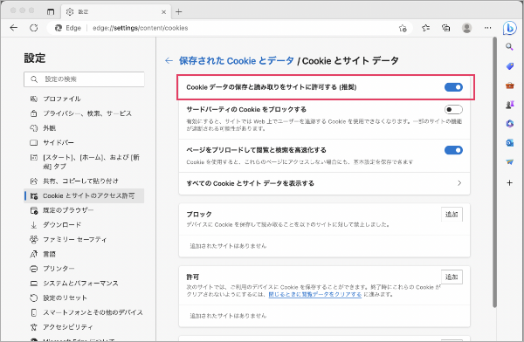The height and width of the screenshot is (342, 524).
Task: Go back using the browser back arrow
Action: (14, 28)
